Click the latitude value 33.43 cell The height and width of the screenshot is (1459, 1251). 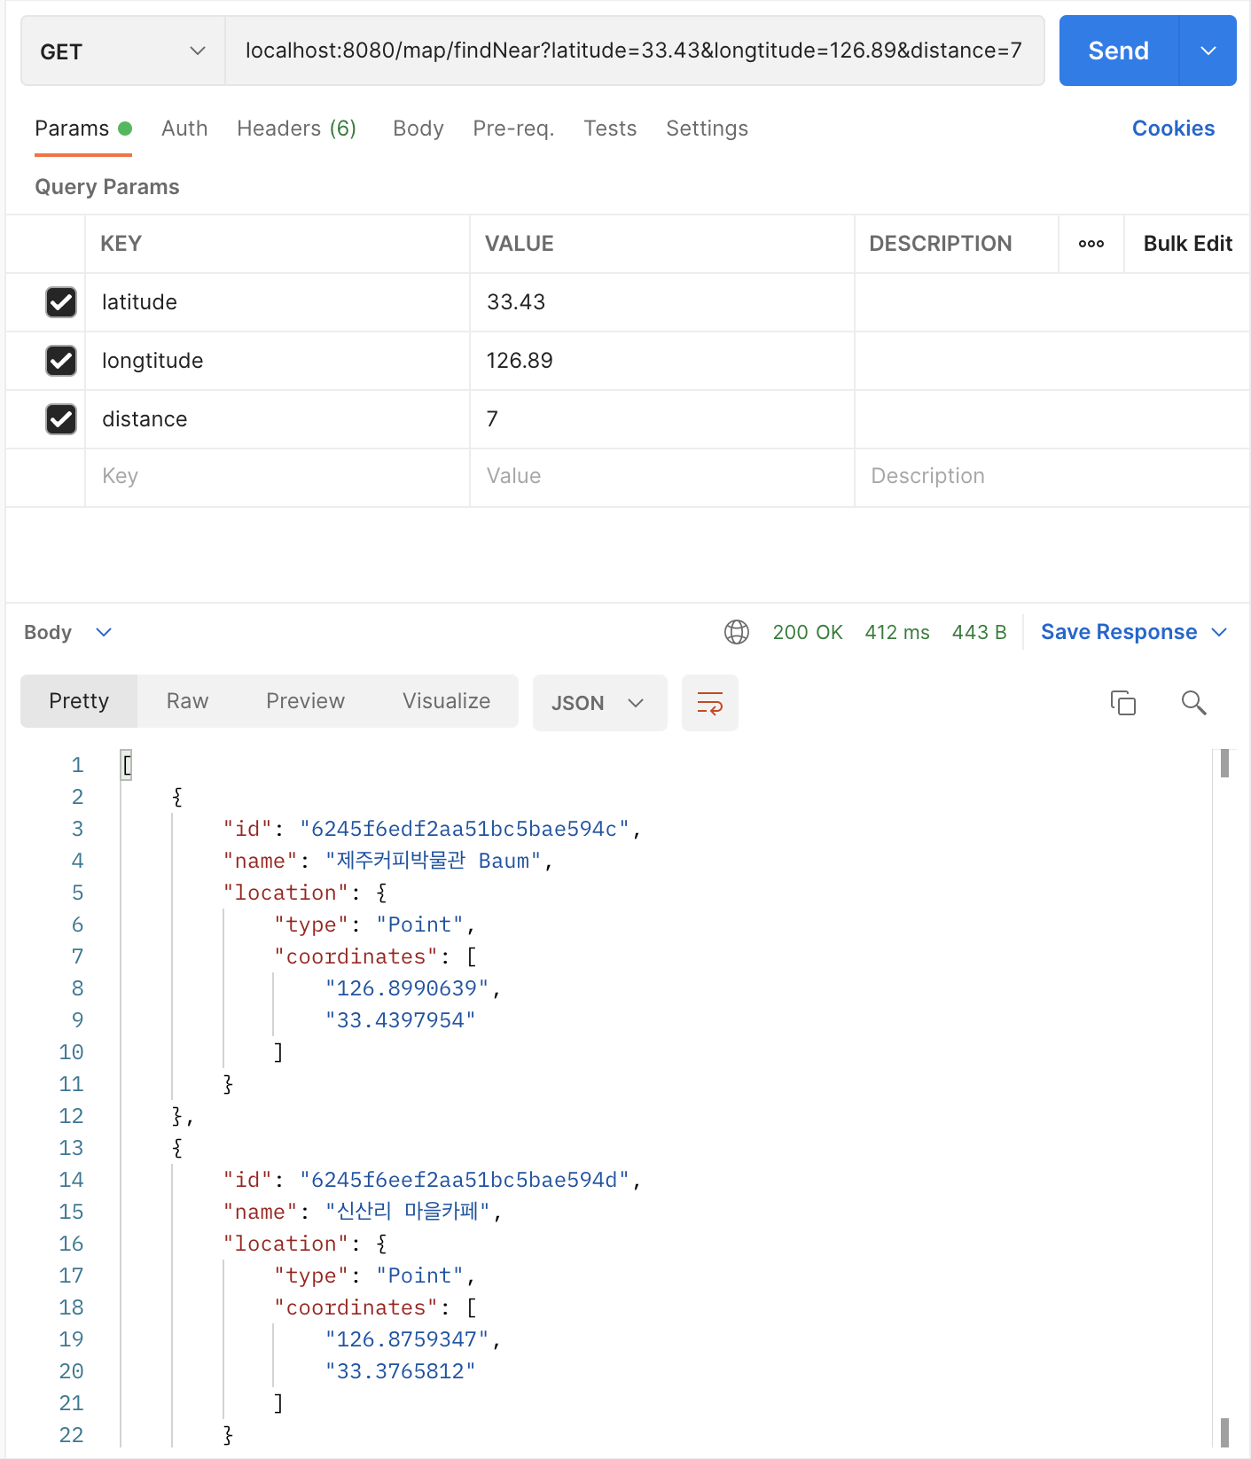662,302
